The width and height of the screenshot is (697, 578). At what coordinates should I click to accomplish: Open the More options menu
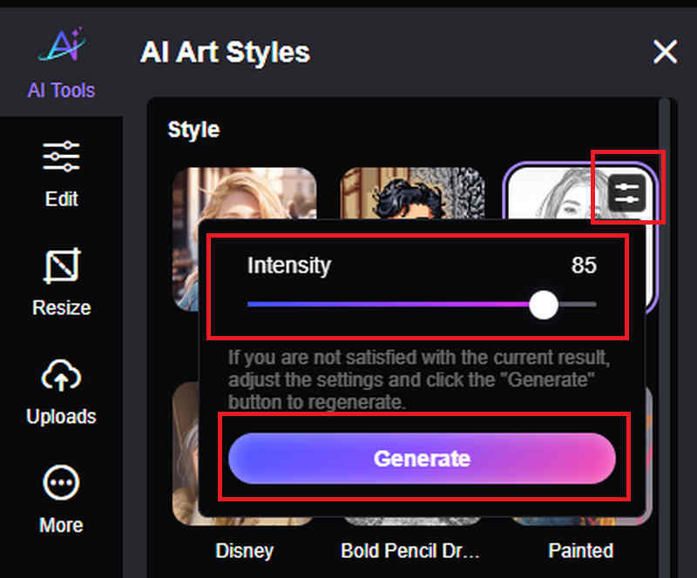(x=61, y=485)
